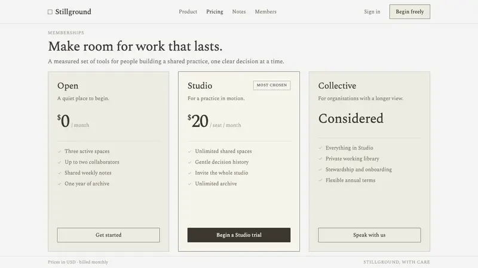Click the text 'Stewardship and onboarding'
478x268 pixels.
[x=358, y=169]
